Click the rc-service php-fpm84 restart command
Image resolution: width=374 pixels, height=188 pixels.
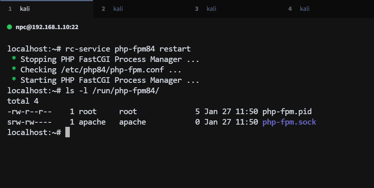point(128,49)
